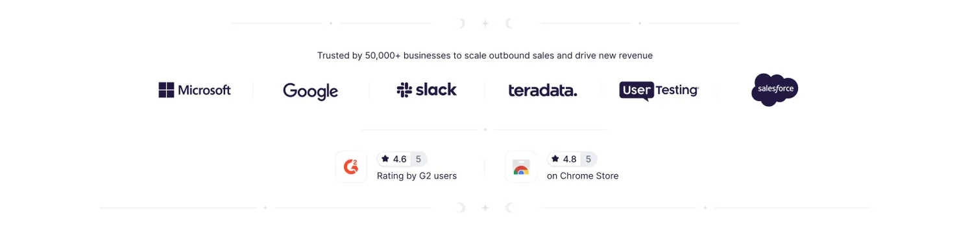970x233 pixels.
Task: Click the "User" speech bubble in UserTesting
Action: click(x=636, y=91)
